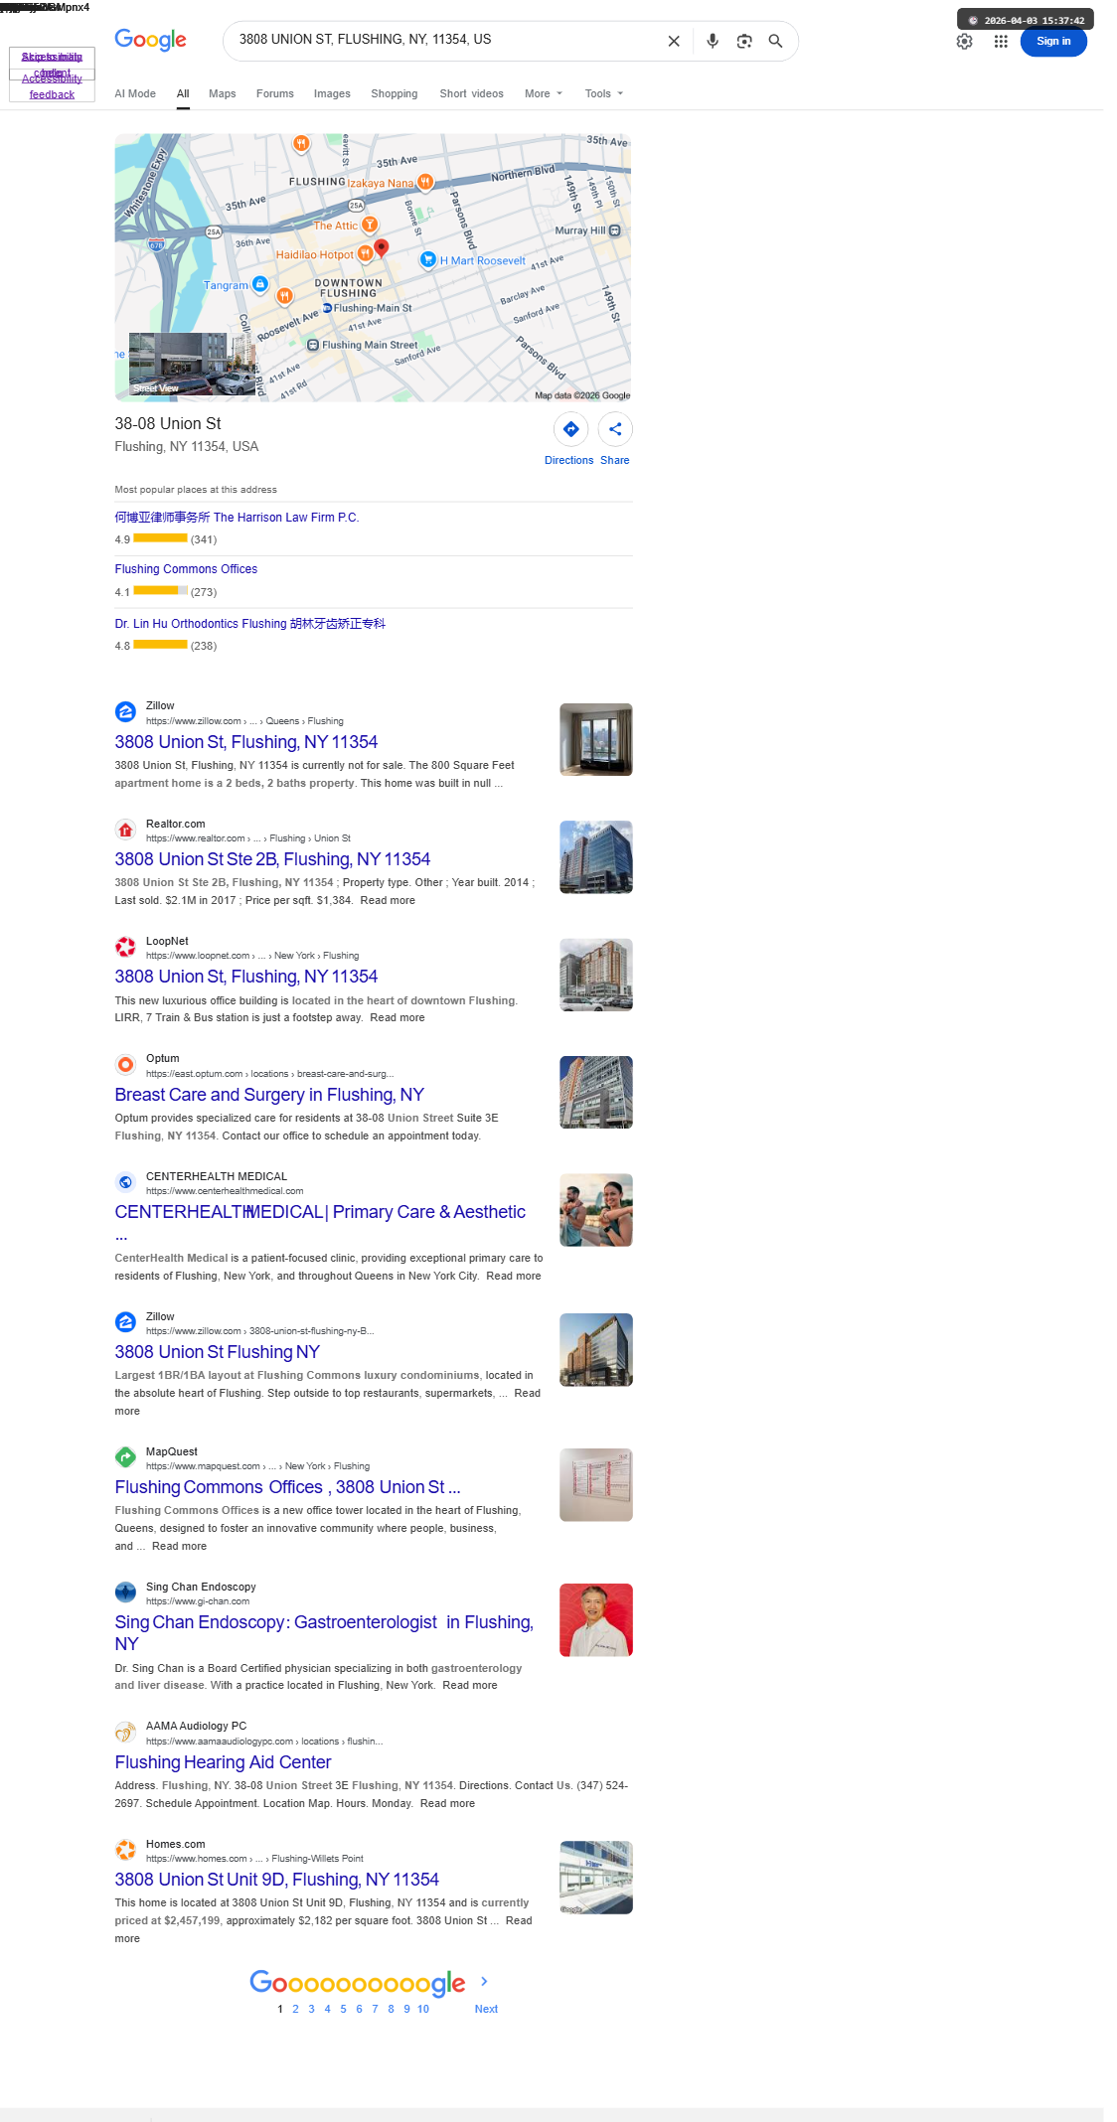This screenshot has width=1117, height=2122.
Task: Click the 38-08 Union St address heading
Action: (168, 423)
